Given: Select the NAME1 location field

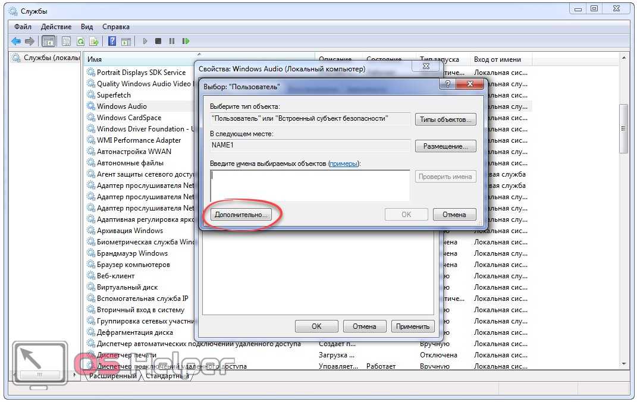Looking at the screenshot, I should click(310, 145).
